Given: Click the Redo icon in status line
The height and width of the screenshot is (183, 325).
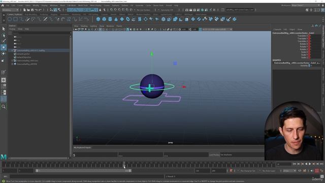Looking at the screenshot, I should [x=40, y=10].
